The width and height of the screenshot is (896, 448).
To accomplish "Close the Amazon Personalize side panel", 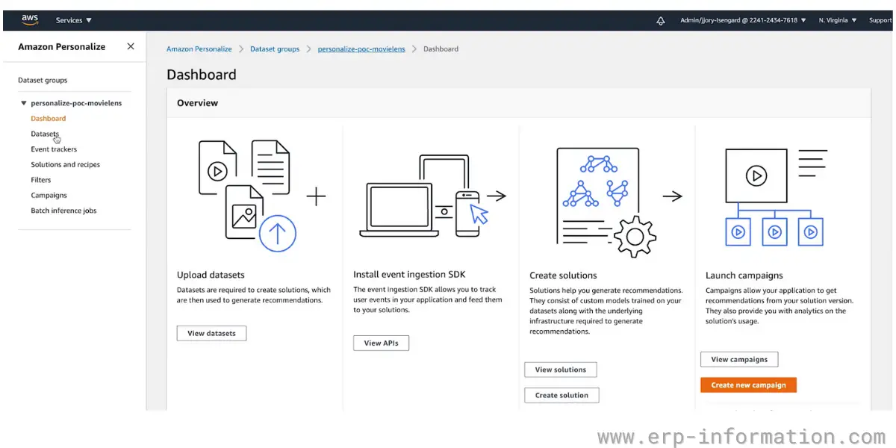I will pyautogui.click(x=131, y=46).
